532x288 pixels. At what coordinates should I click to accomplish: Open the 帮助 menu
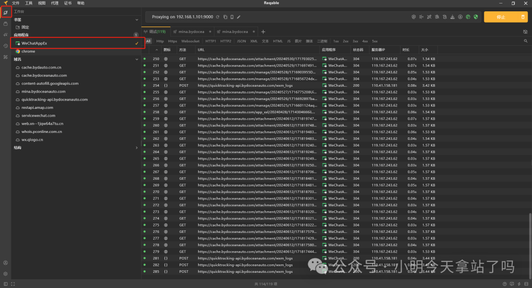click(x=81, y=3)
